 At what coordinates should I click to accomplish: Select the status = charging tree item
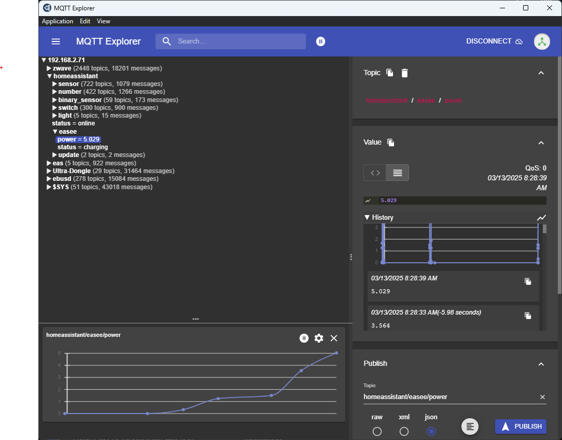pos(82,147)
